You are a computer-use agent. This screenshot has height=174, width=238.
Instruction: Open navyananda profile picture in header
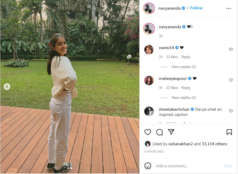(149, 8)
